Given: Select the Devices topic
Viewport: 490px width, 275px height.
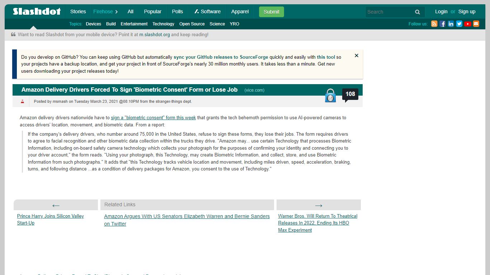Looking at the screenshot, I should coord(93,24).
